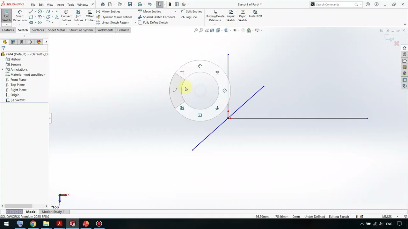This screenshot has width=408, height=229.
Task: Toggle Shaded Sketch Contours
Action: 157,17
